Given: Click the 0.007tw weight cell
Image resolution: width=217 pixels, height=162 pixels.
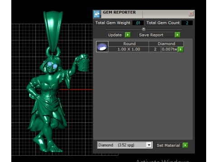Looking at the screenshot, I should [170, 49].
